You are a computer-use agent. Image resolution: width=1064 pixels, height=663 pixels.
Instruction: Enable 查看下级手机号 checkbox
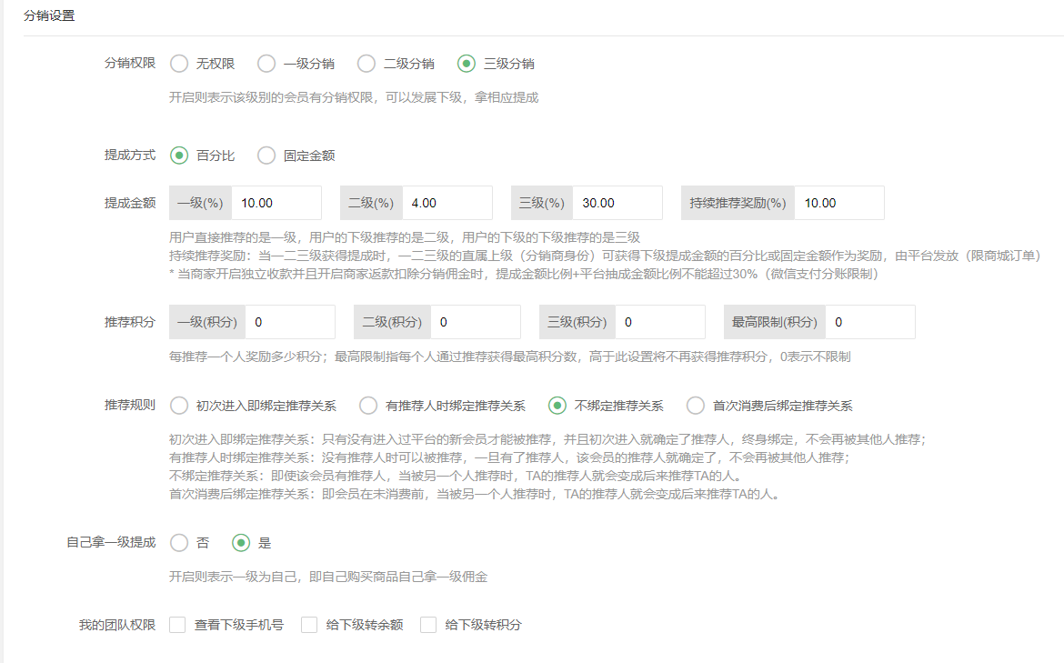coord(178,625)
